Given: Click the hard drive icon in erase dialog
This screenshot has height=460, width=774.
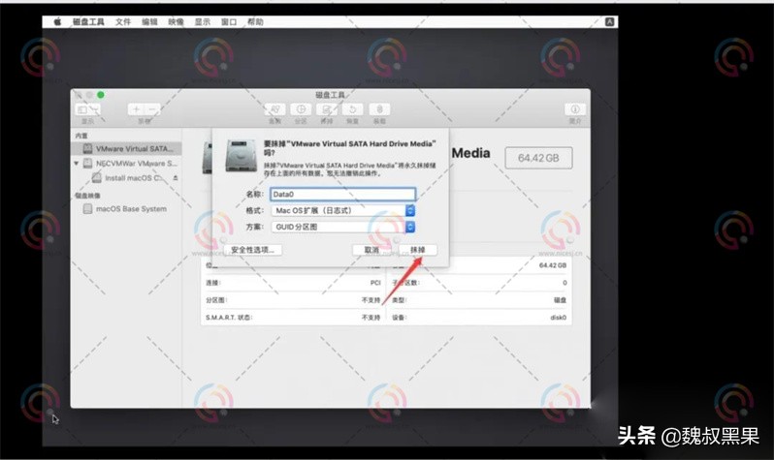Looking at the screenshot, I should point(242,156).
